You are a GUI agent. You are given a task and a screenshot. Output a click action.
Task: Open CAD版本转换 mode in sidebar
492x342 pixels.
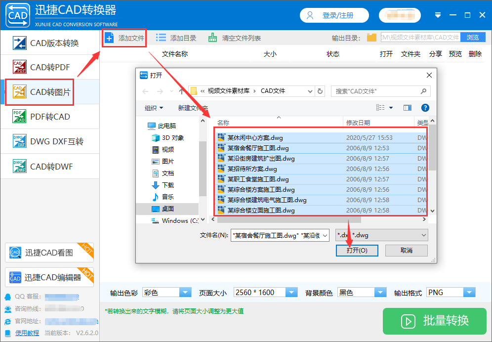click(50, 43)
